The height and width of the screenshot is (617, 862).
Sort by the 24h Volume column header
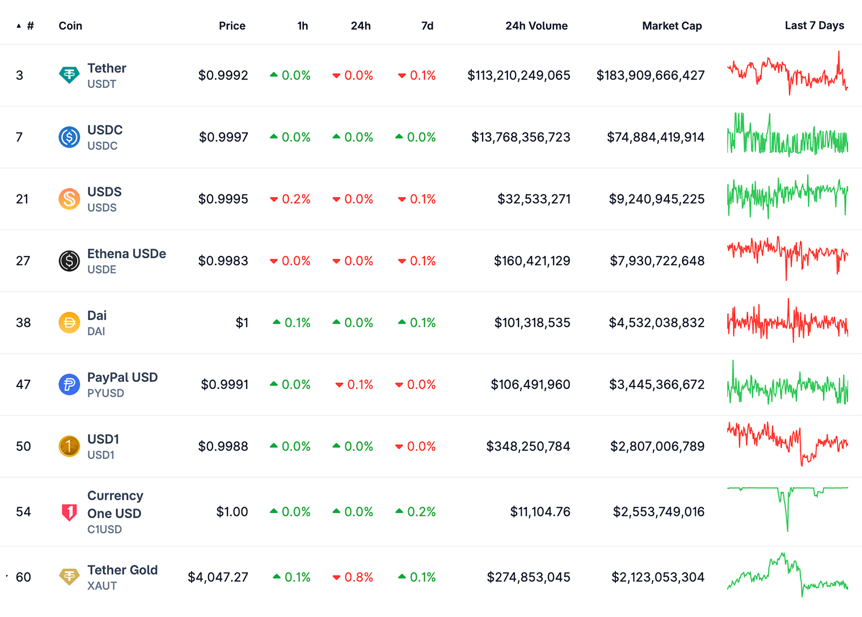point(536,26)
